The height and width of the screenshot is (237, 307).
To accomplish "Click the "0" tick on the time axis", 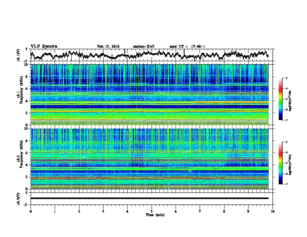I will 31,211.
